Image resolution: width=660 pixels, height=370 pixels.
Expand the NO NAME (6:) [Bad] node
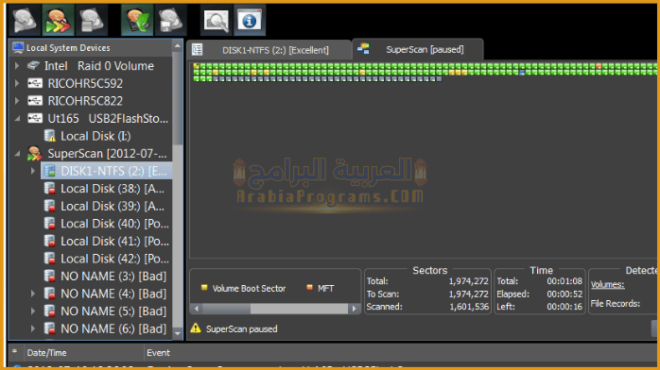point(33,328)
